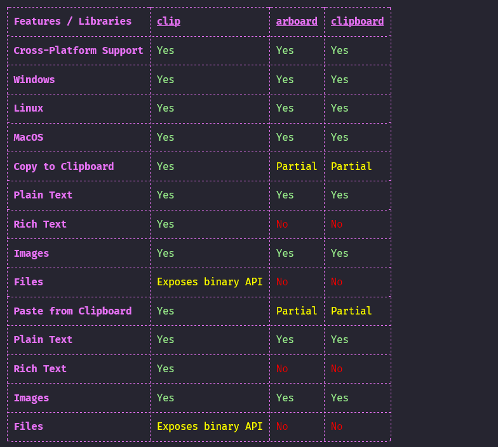Select the 'Copy to Clipboard' row label

tap(64, 167)
